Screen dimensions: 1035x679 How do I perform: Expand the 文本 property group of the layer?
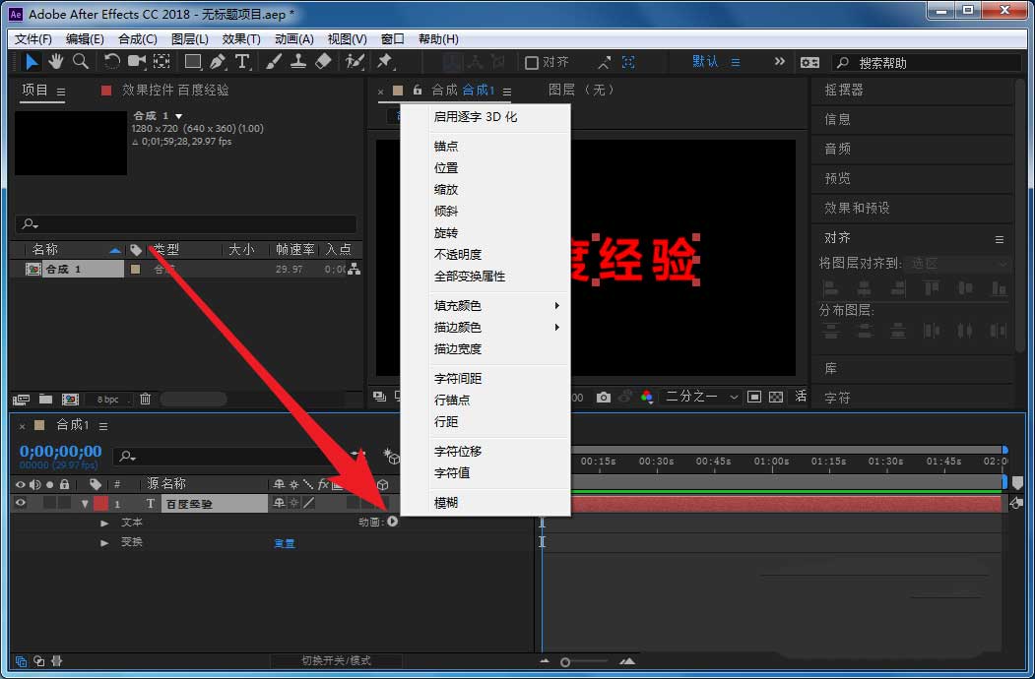pyautogui.click(x=104, y=523)
